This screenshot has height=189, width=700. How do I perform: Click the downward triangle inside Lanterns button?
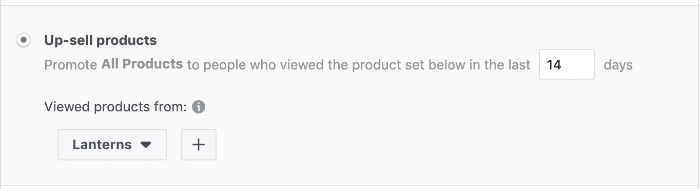[146, 145]
